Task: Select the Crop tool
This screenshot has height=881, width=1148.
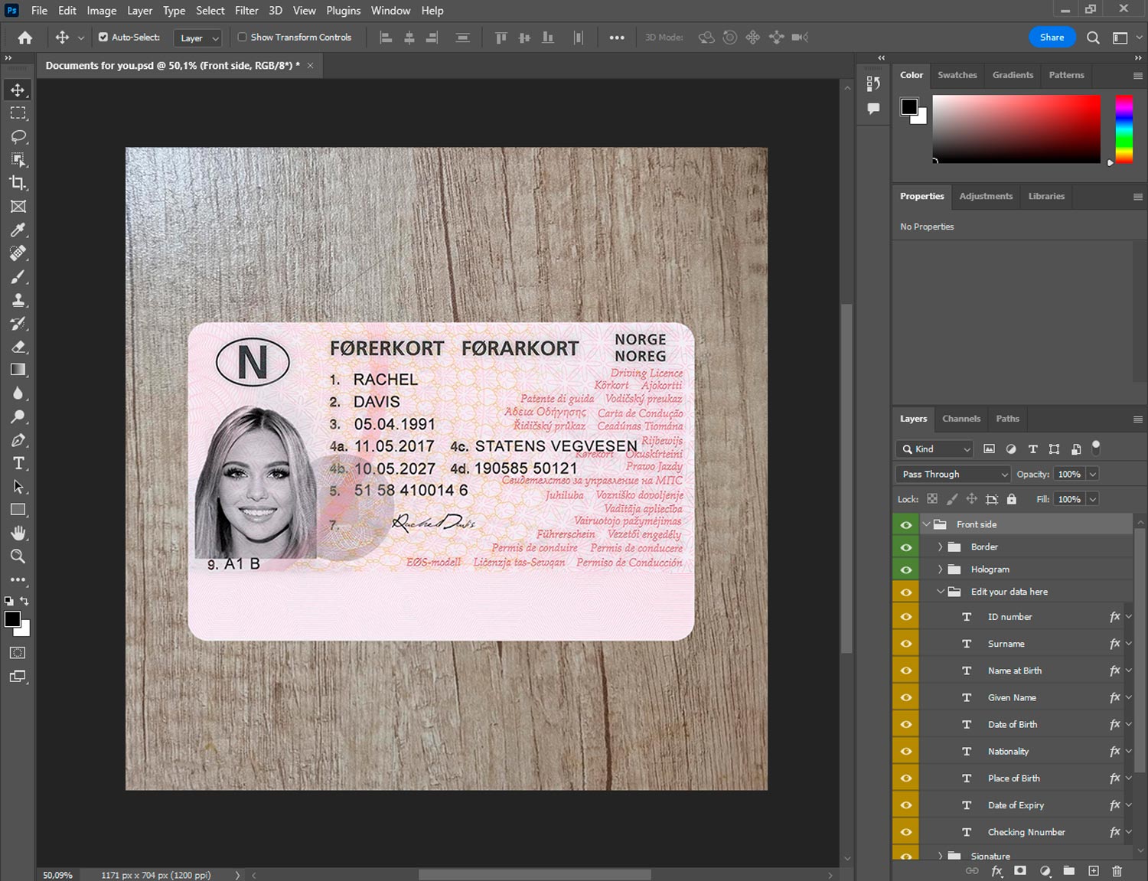Action: click(x=18, y=183)
